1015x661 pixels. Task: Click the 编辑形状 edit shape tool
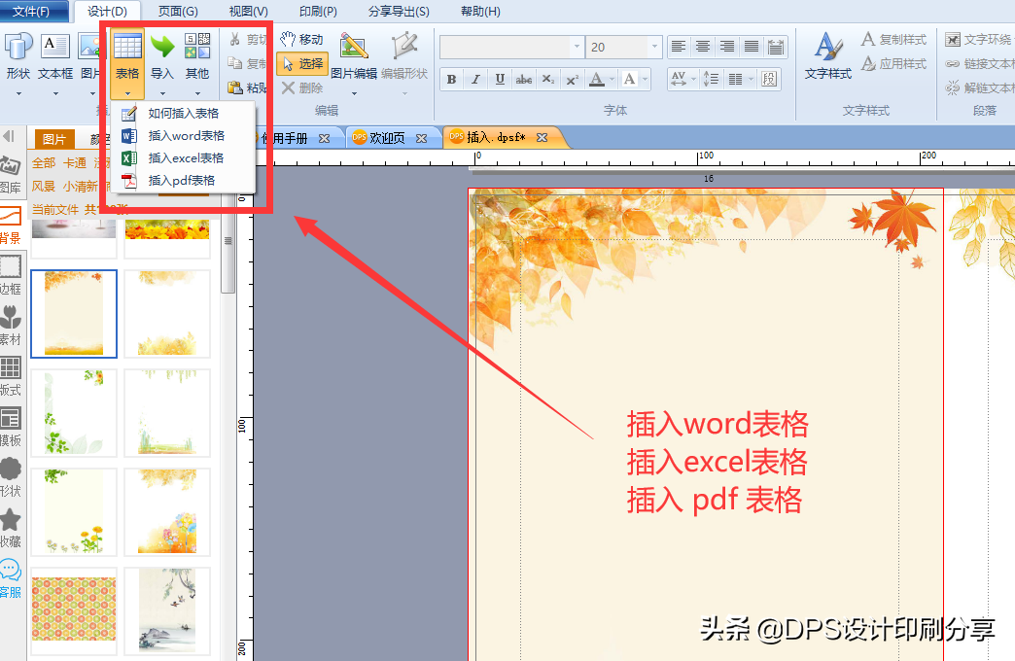click(x=403, y=55)
